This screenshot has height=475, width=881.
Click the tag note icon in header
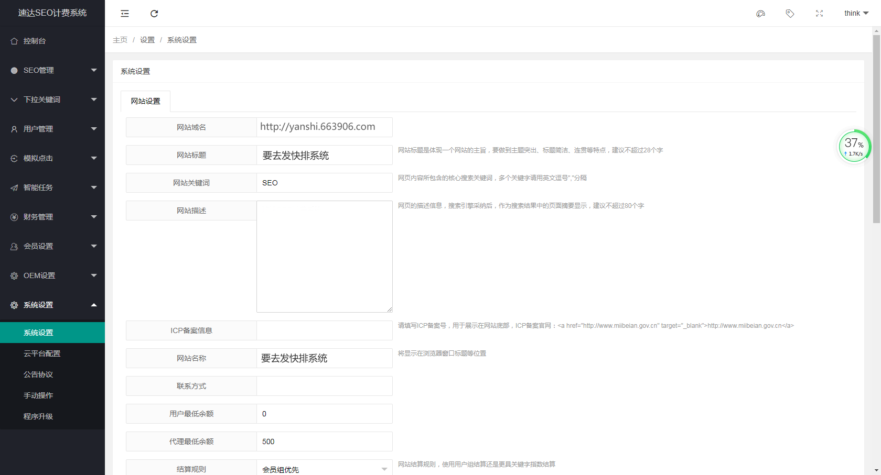tap(790, 14)
